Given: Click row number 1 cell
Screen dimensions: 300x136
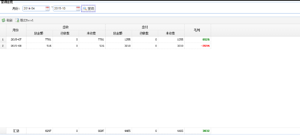Looking at the screenshot, I should click(3, 40).
